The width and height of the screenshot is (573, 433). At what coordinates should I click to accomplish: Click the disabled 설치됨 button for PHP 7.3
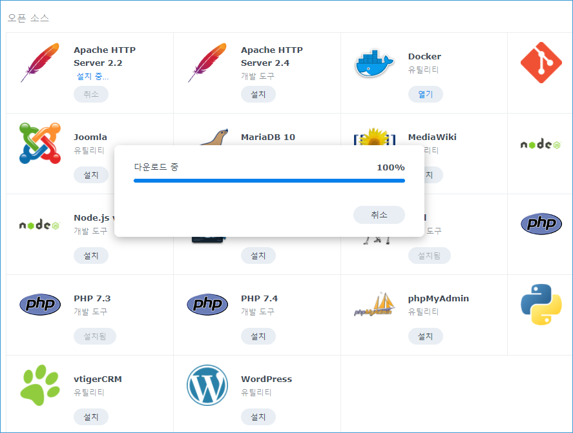click(x=95, y=336)
